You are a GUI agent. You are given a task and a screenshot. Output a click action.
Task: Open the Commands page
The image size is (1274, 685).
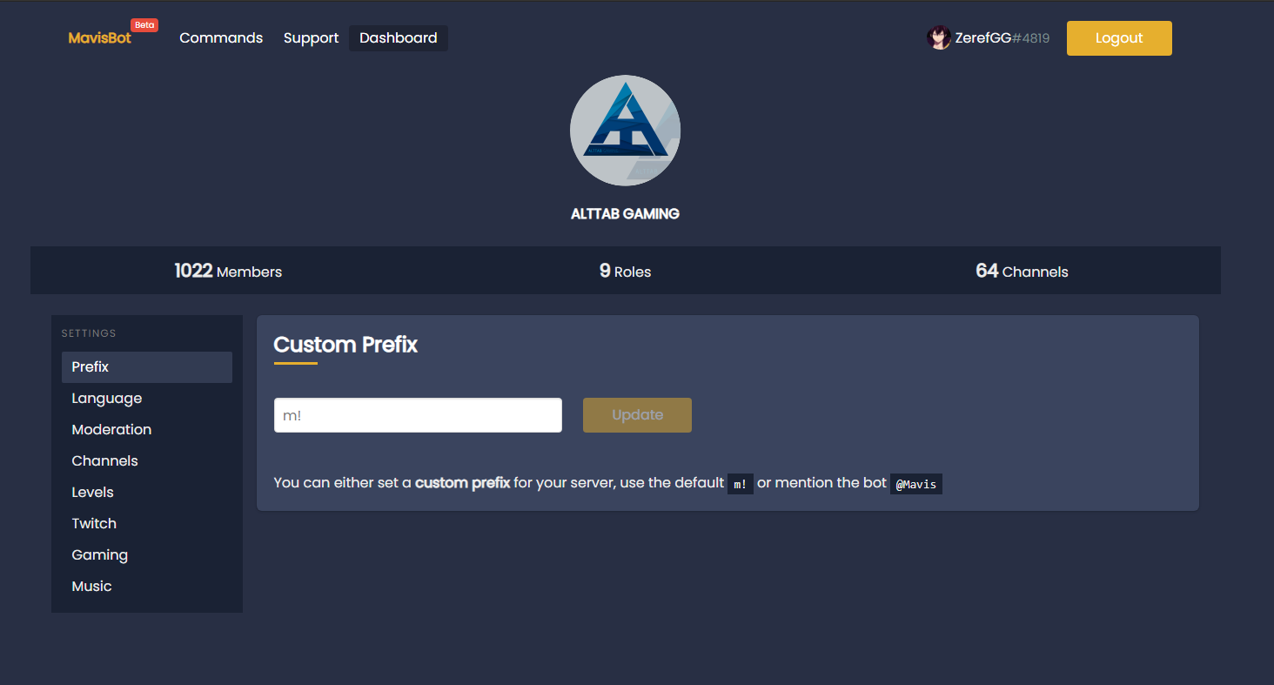pos(221,38)
